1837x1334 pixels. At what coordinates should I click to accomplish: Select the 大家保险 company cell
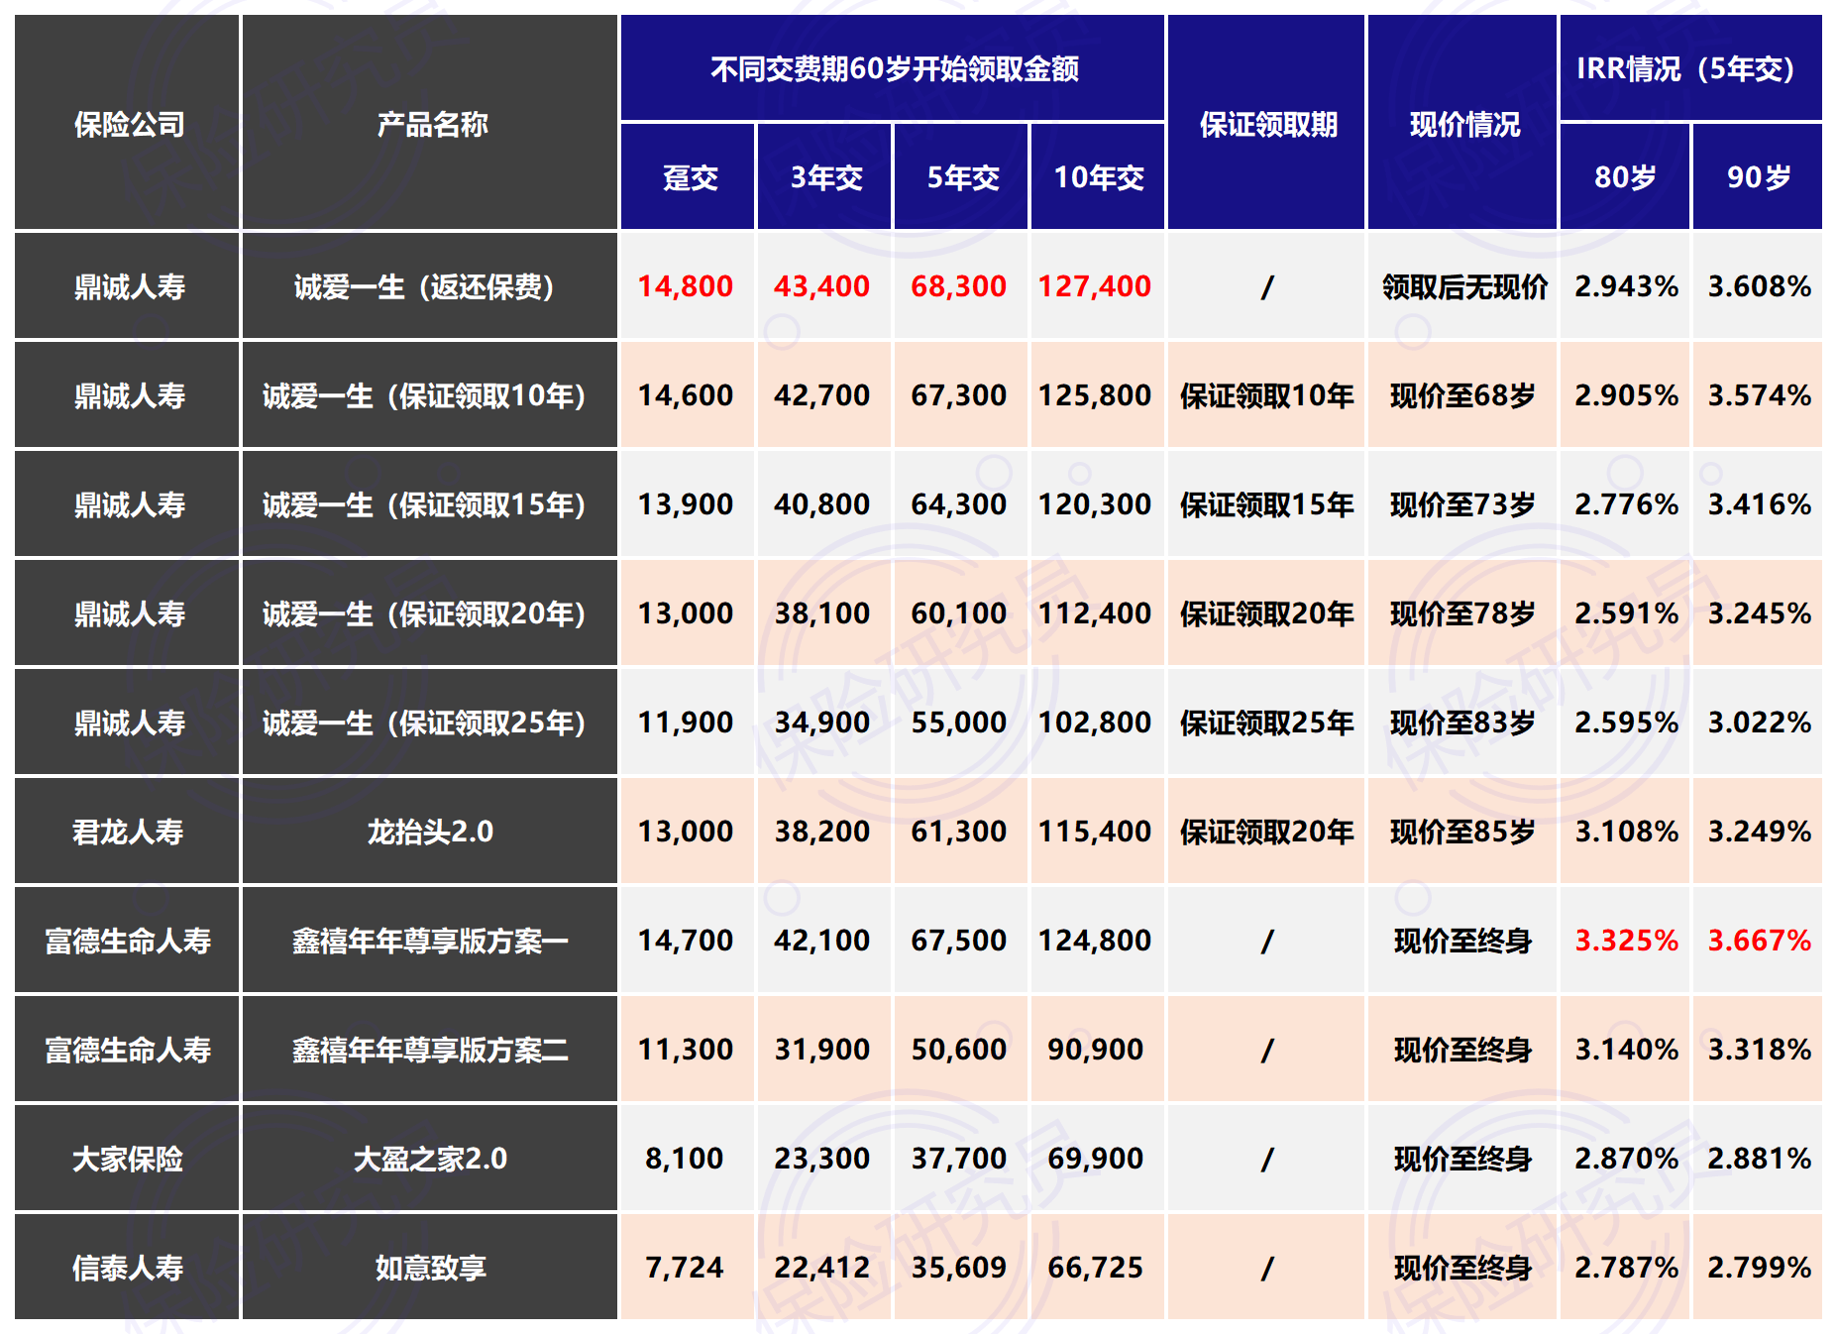point(128,1159)
